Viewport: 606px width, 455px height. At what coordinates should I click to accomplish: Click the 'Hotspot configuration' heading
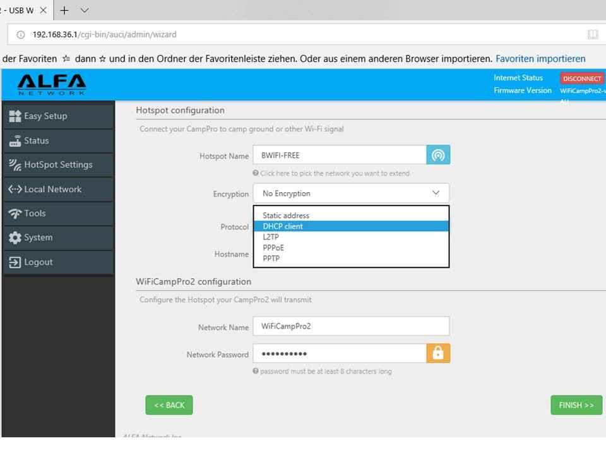(180, 110)
